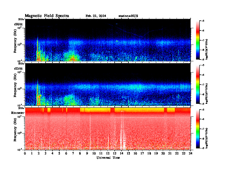Click the "station=HUS" label
Viewport: 227px width, 176px height.
[x=128, y=16]
